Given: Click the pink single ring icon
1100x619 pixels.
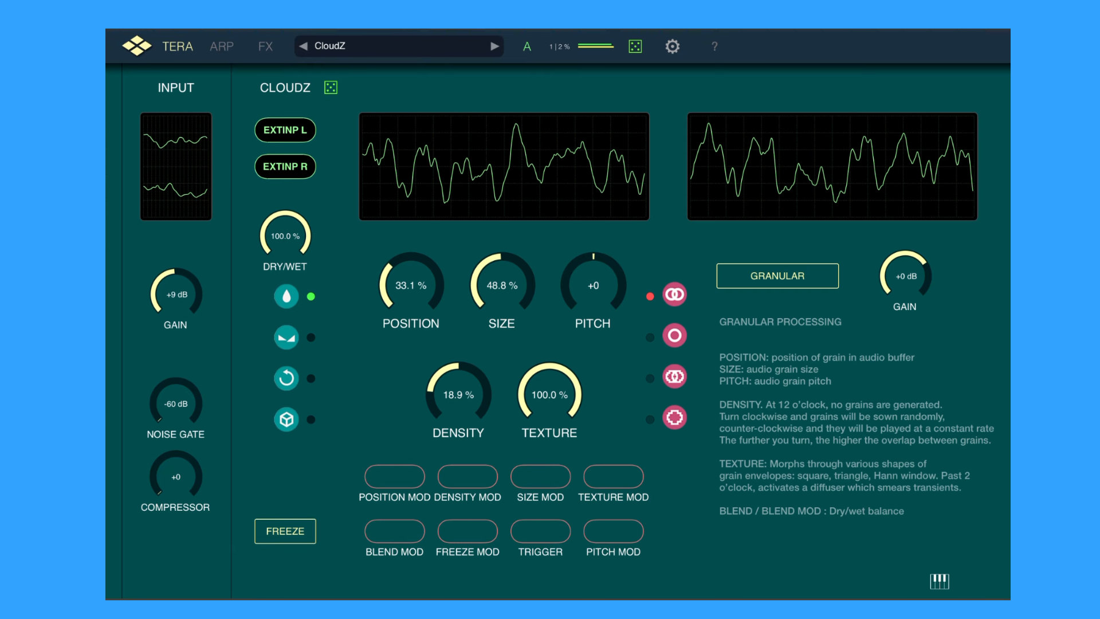Looking at the screenshot, I should click(x=675, y=336).
